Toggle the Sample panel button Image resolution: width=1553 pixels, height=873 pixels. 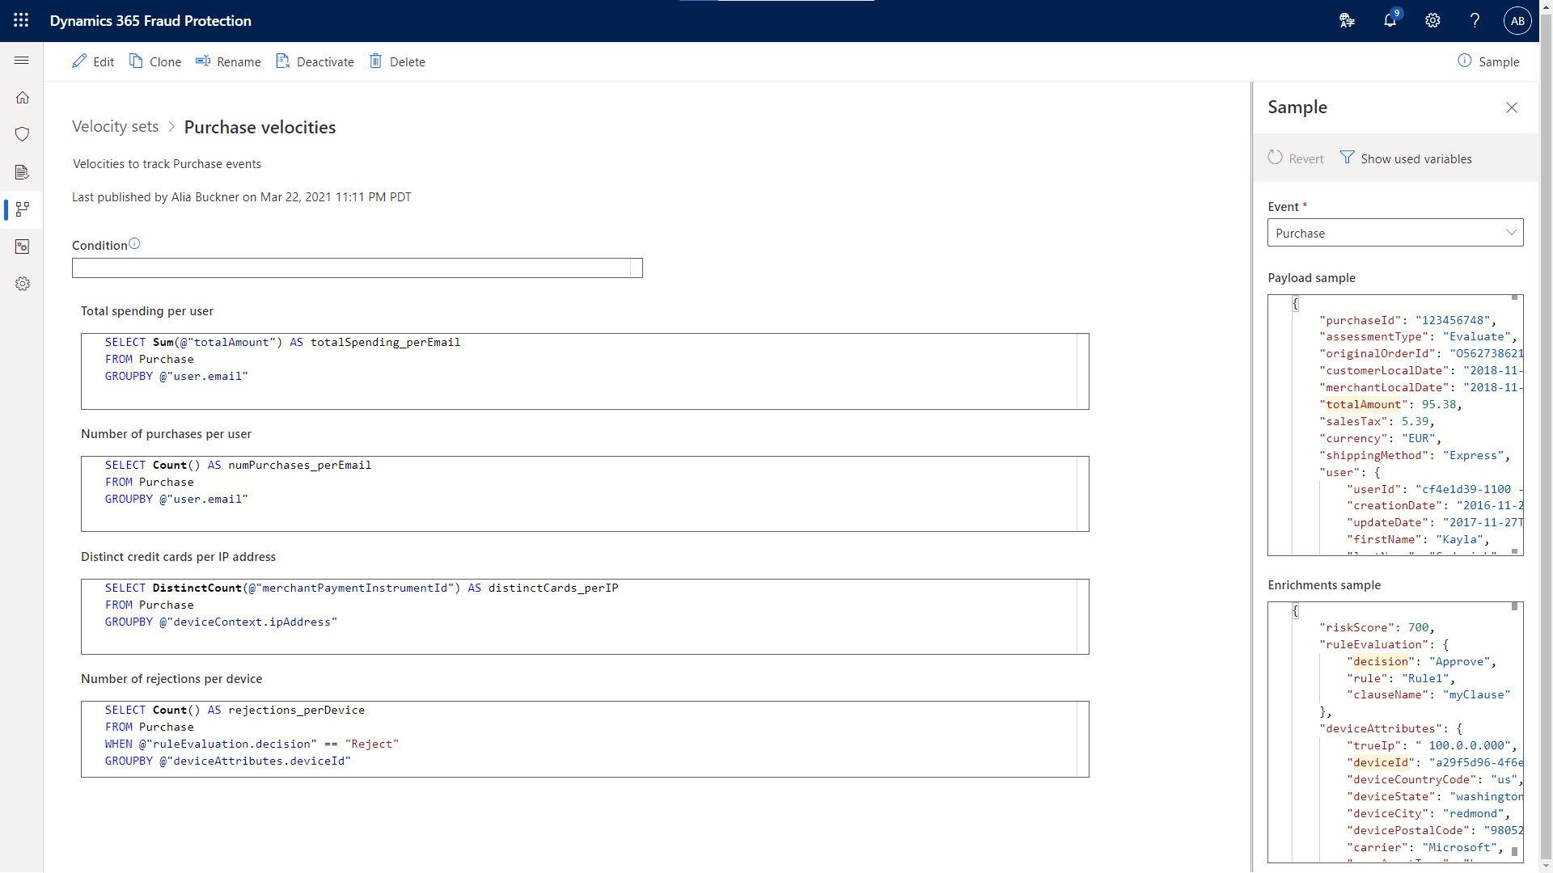1488,61
